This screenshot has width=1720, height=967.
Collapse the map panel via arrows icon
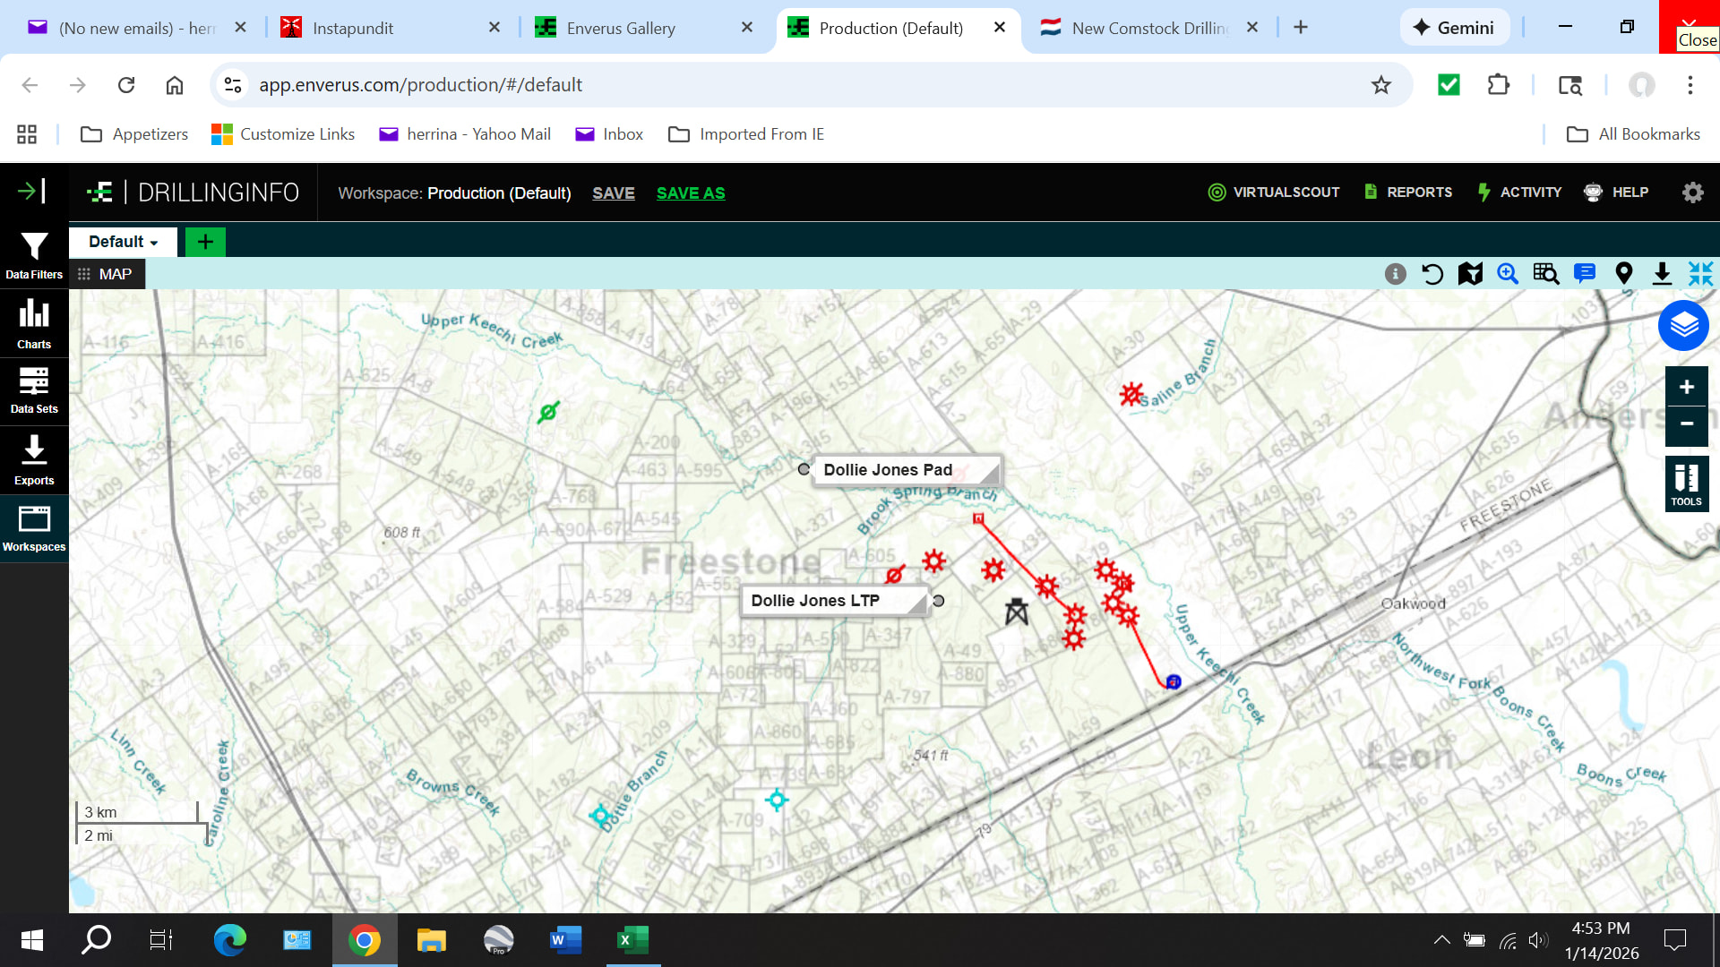click(1700, 274)
